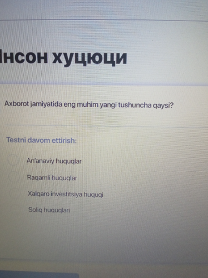Viewport: 208px width, 278px height.
Task: Click the Инсон хуқуқи page title
Action: (63, 58)
